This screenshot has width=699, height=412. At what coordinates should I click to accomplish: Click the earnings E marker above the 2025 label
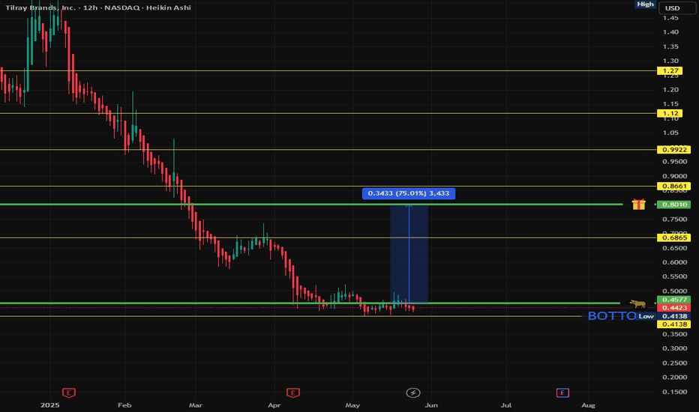[69, 393]
